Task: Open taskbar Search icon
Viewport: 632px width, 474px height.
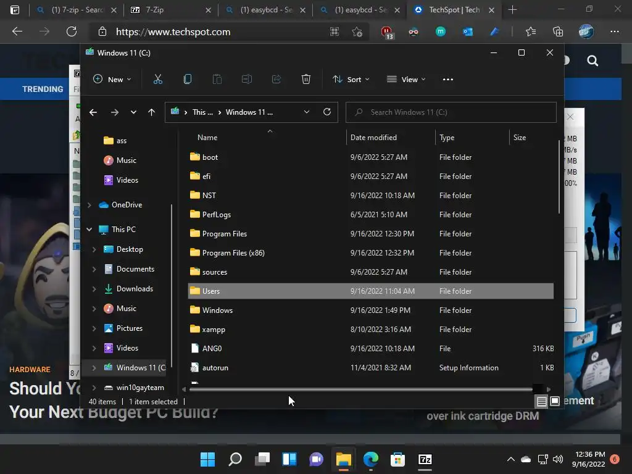Action: point(235,459)
